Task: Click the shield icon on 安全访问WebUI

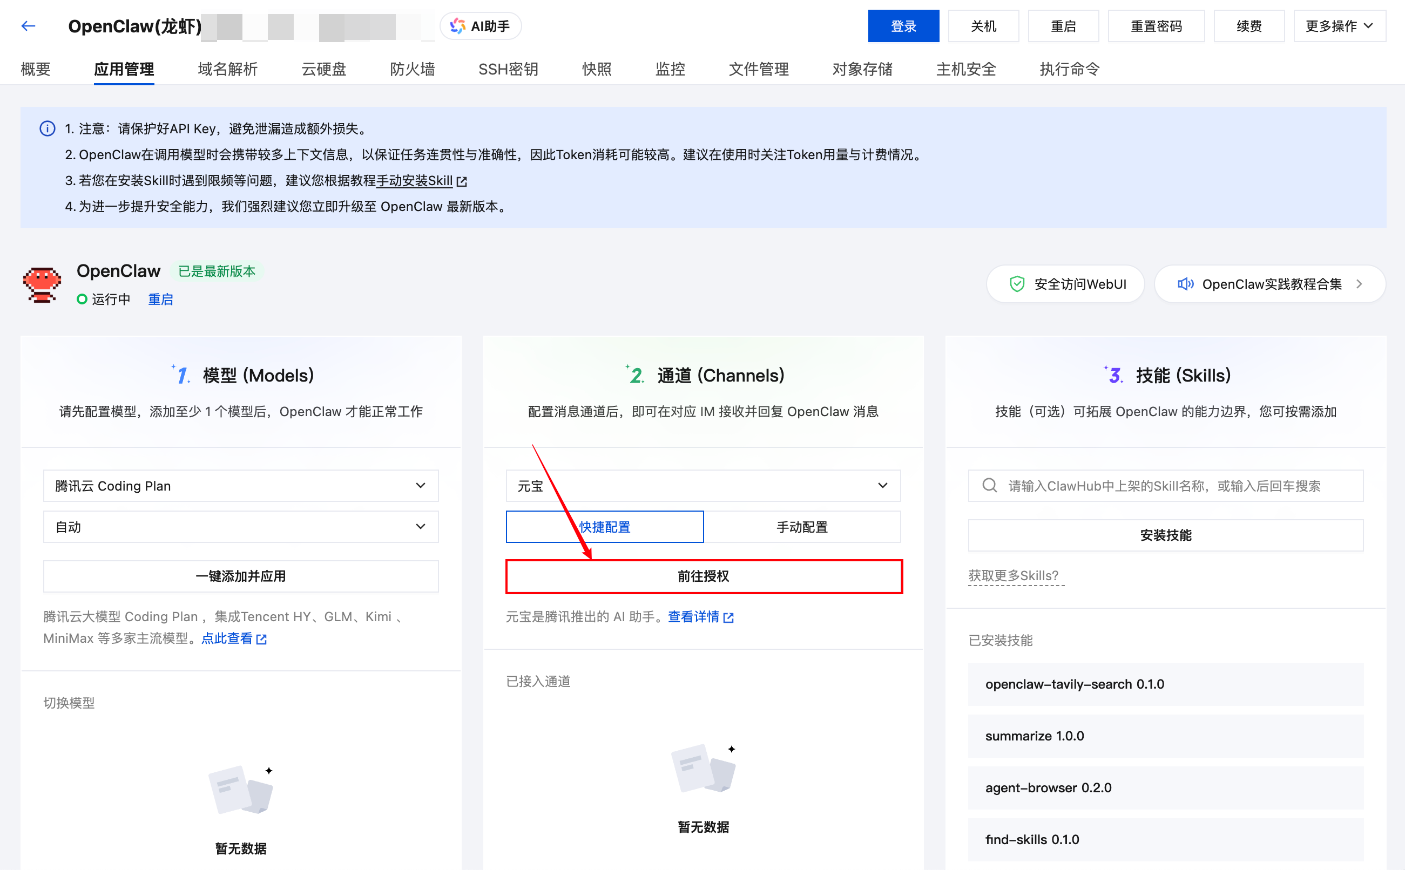Action: click(1018, 284)
